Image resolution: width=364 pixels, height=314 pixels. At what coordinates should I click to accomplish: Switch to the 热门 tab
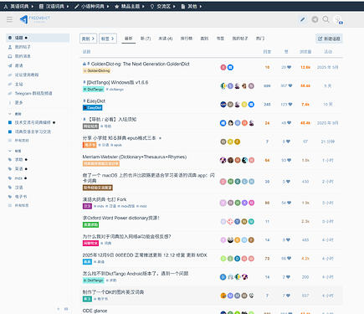coord(260,39)
